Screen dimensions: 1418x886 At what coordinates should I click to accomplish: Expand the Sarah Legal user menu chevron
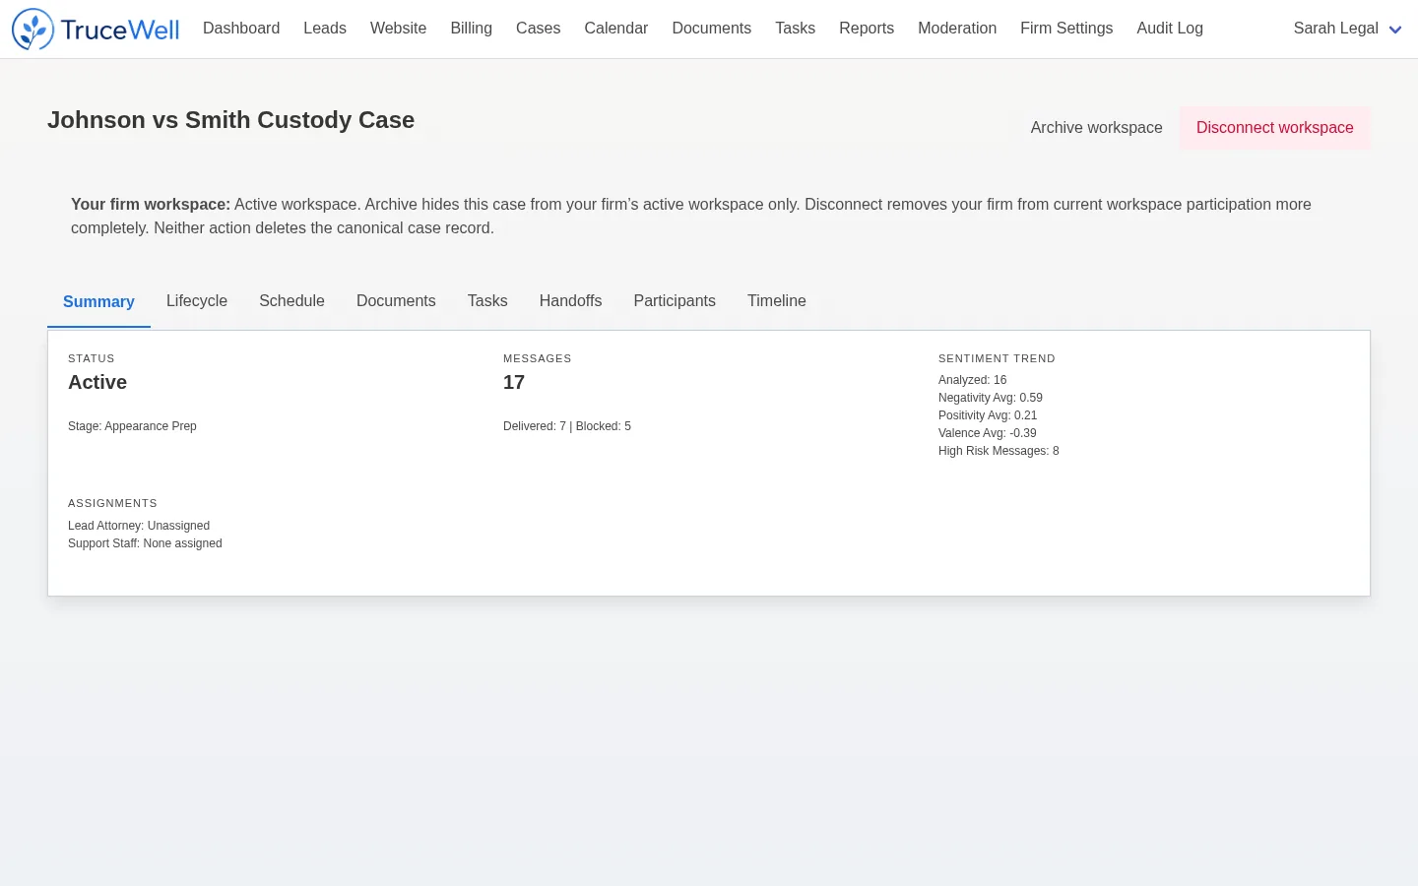[x=1395, y=30]
